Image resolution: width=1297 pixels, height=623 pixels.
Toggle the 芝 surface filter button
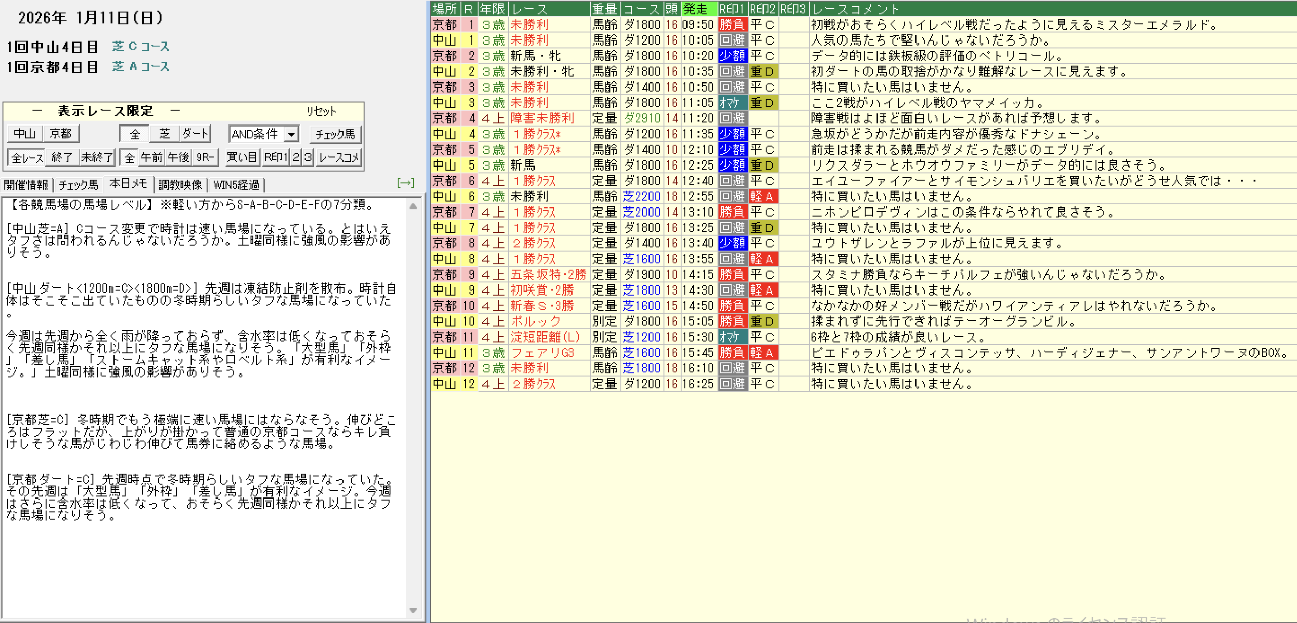point(165,134)
